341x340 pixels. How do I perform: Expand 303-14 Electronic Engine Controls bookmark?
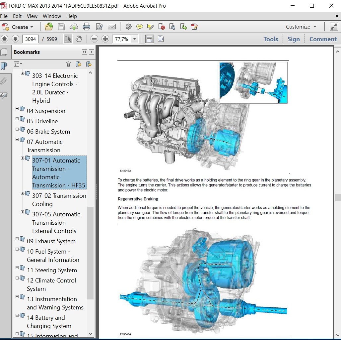[x=23, y=73]
